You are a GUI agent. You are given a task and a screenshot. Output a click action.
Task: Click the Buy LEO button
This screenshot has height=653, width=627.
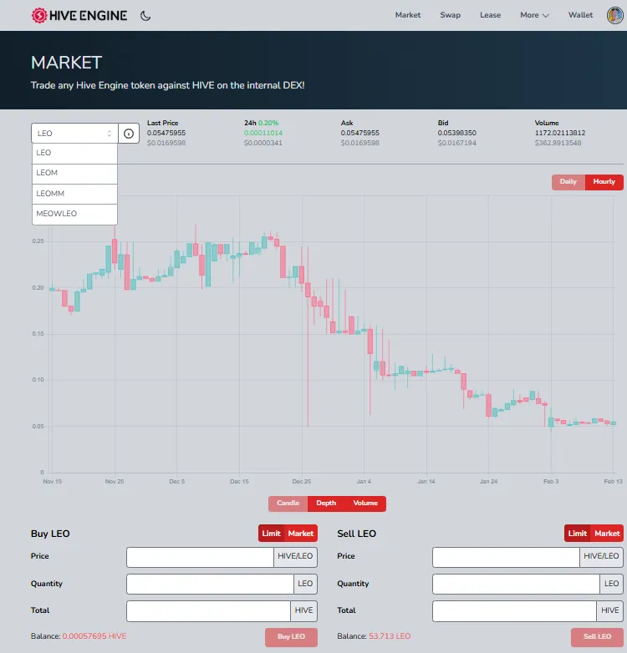click(292, 637)
